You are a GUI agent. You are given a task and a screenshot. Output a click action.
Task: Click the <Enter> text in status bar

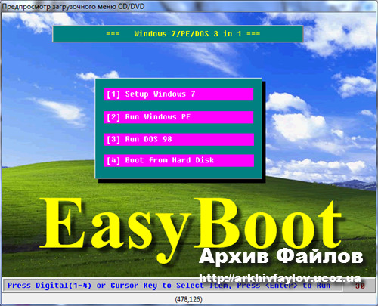point(281,286)
